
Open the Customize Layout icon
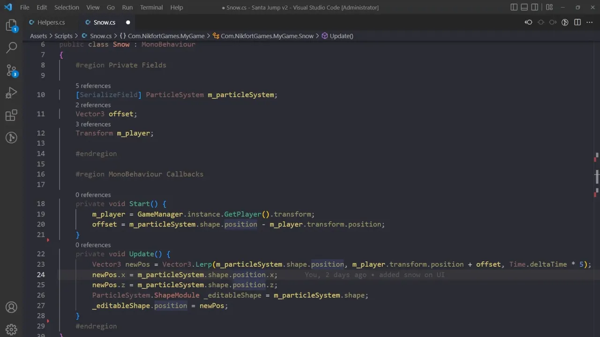[x=550, y=7]
